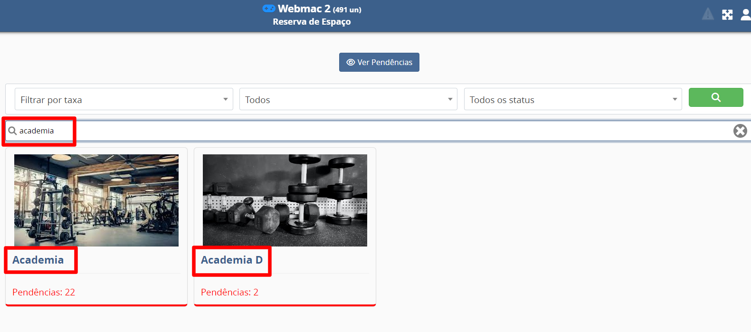Open the Academia space title
The height and width of the screenshot is (332, 751).
click(x=38, y=260)
